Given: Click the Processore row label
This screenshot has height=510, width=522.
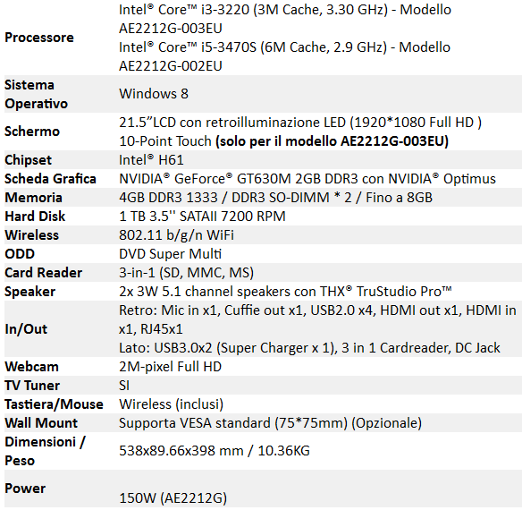Looking at the screenshot, I should pos(39,38).
